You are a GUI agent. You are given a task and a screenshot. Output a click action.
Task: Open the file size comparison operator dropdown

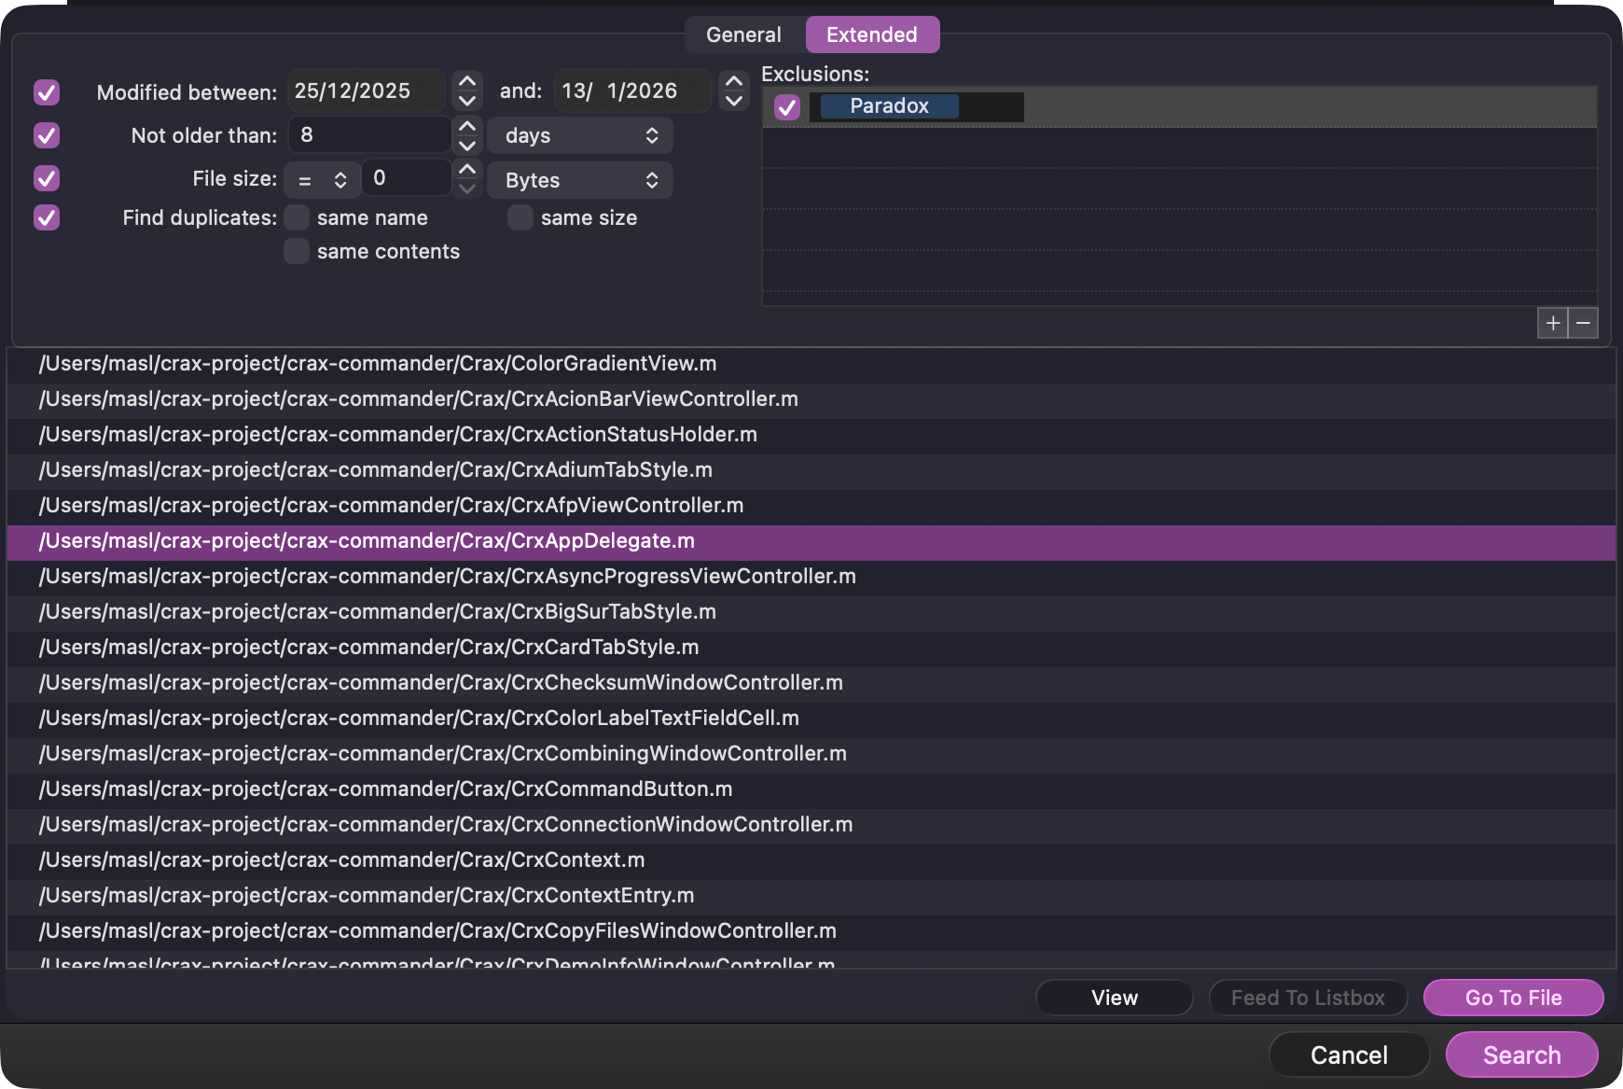[322, 180]
